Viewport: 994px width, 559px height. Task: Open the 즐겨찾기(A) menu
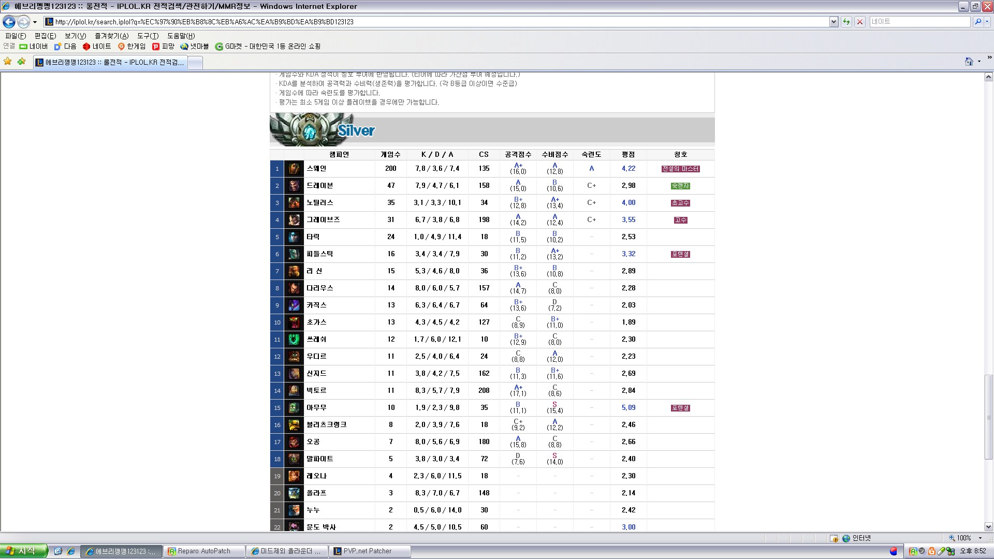coord(111,36)
